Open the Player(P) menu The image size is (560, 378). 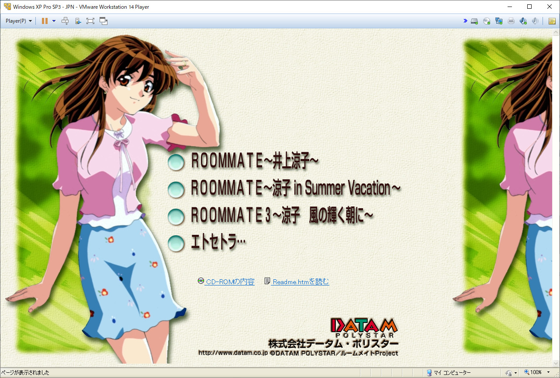point(19,21)
